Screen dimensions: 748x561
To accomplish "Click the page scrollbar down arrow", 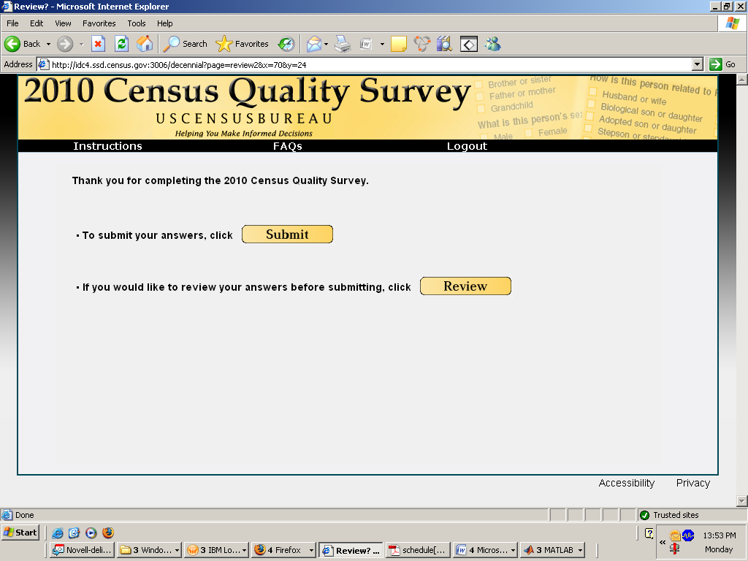I will 742,501.
